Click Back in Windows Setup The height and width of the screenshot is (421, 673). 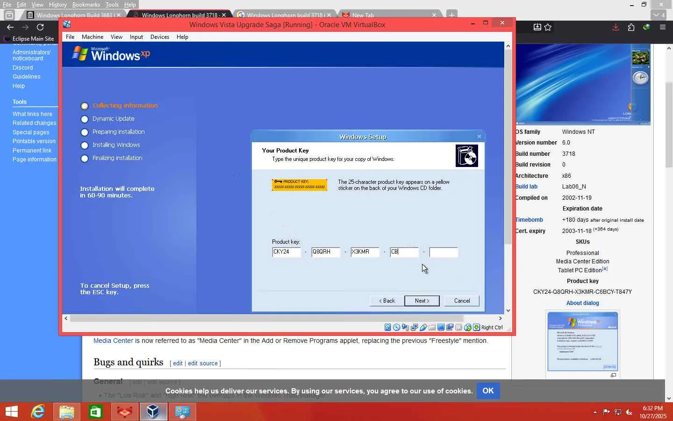click(x=387, y=301)
